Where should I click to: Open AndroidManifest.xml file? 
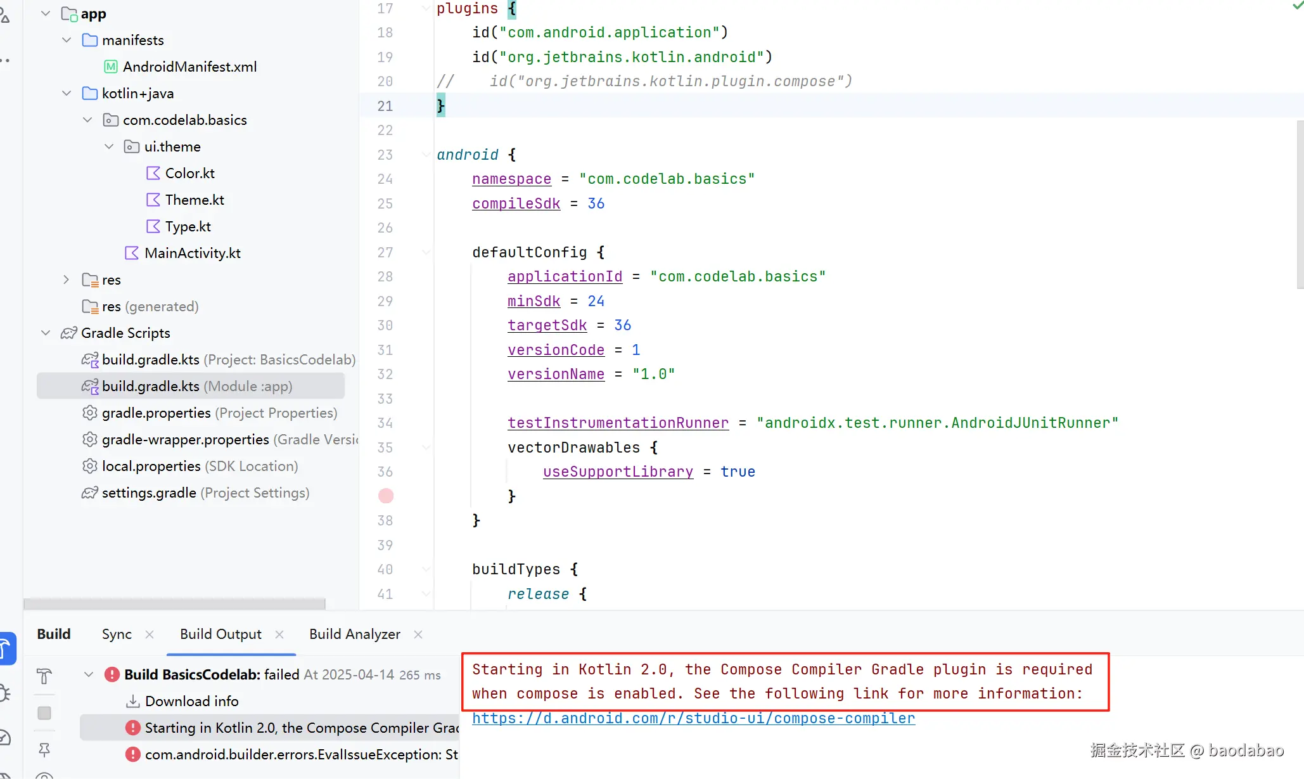[189, 67]
